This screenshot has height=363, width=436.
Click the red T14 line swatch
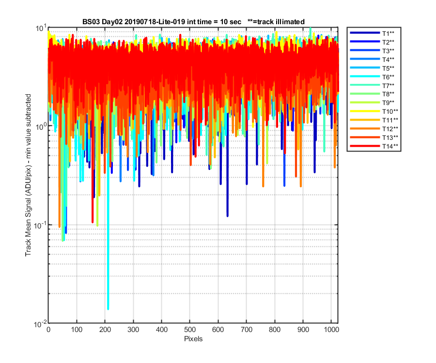click(365, 146)
